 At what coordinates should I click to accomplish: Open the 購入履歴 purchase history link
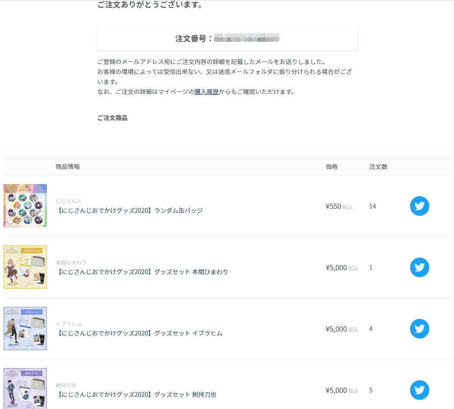[x=206, y=92]
